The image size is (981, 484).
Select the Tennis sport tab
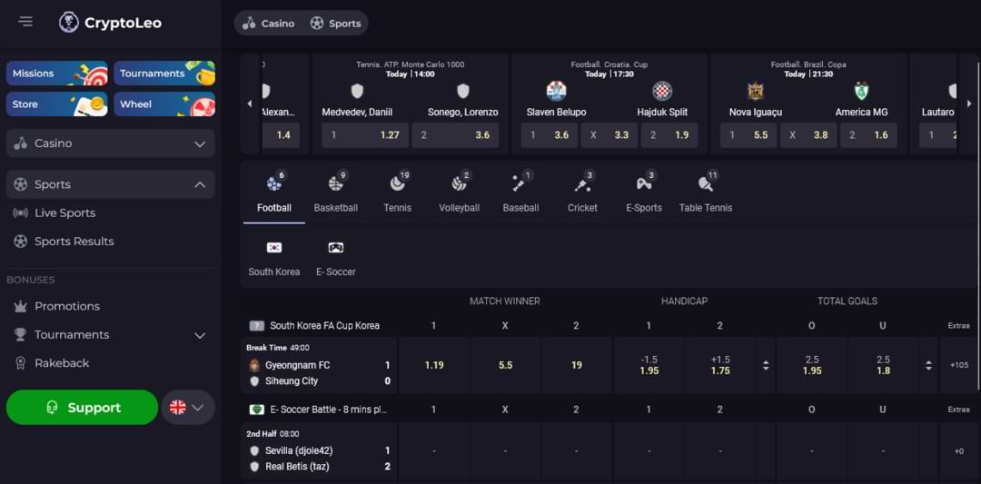click(397, 192)
